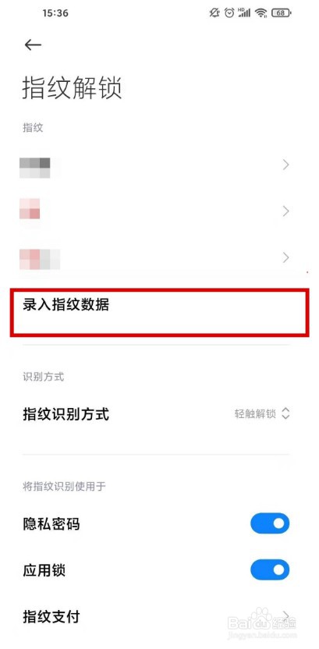Tap the 15:36 clock in status bar

coord(55,13)
